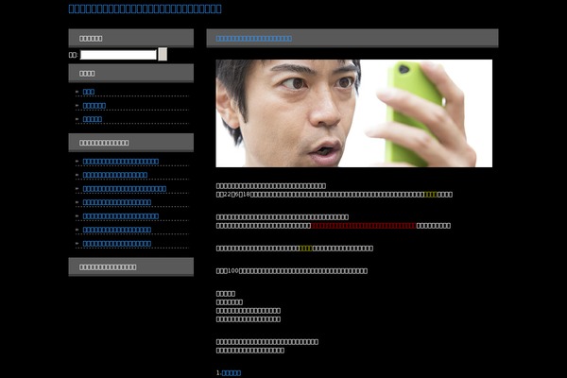Click the small submit button beside the search field
The width and height of the screenshot is (567, 378).
[163, 54]
